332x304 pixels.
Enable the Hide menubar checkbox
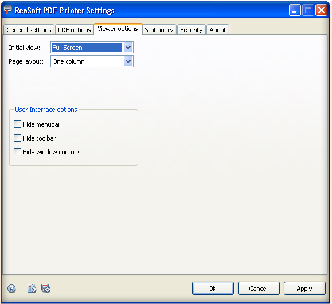(x=17, y=124)
